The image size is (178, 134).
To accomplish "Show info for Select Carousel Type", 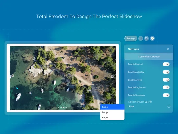I will [151, 102].
